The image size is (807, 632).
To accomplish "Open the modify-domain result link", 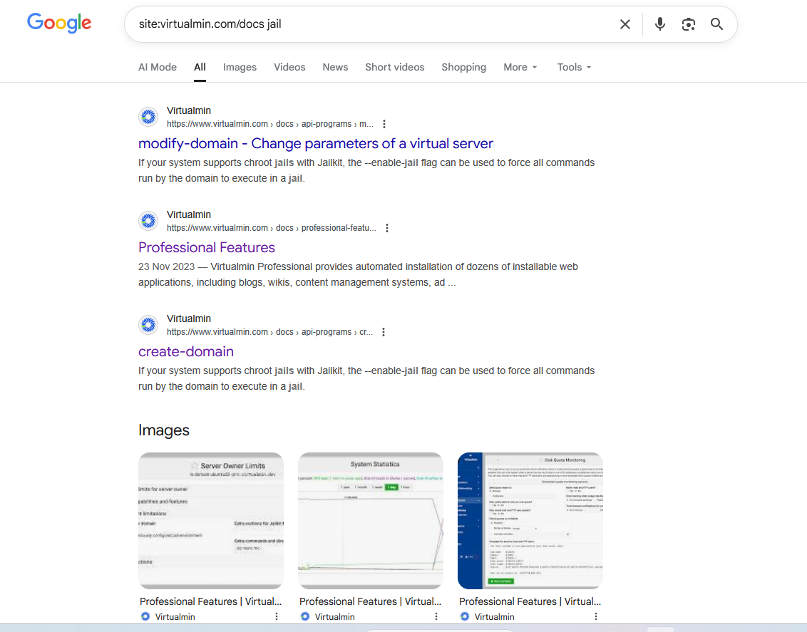I will pos(315,143).
